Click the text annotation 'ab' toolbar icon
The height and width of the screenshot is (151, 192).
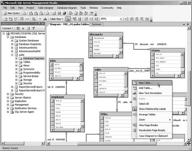click(45, 19)
